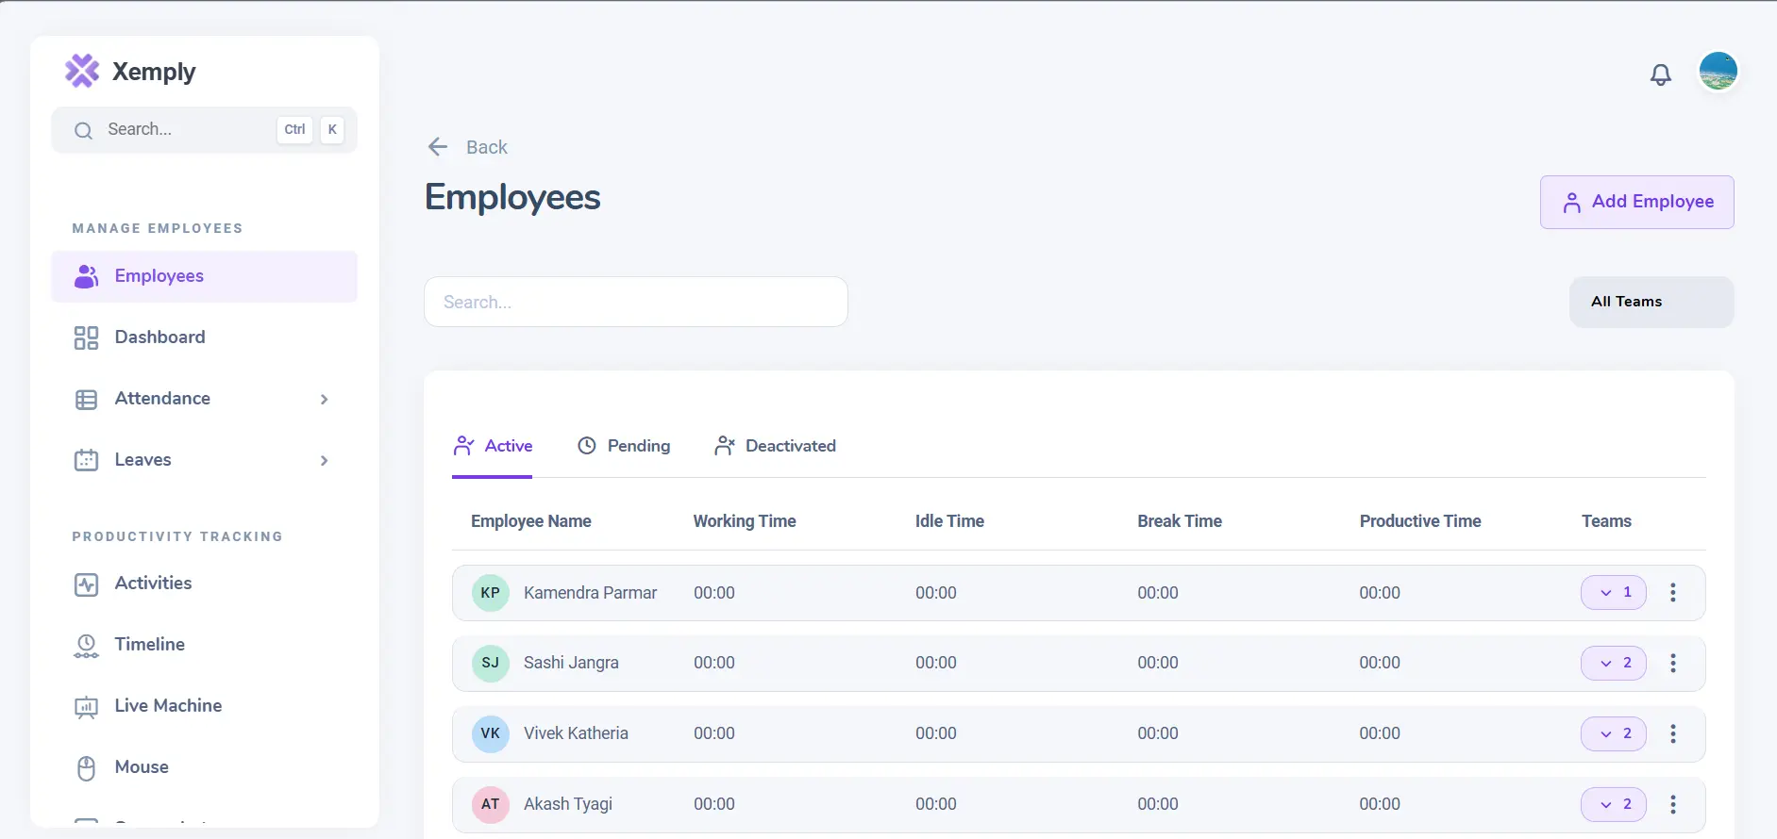
Task: Click the Timeline clock icon
Action: point(86,646)
